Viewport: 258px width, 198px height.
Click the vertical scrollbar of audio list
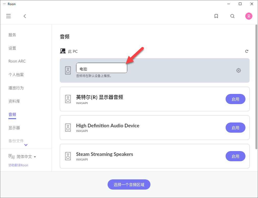tap(256, 87)
